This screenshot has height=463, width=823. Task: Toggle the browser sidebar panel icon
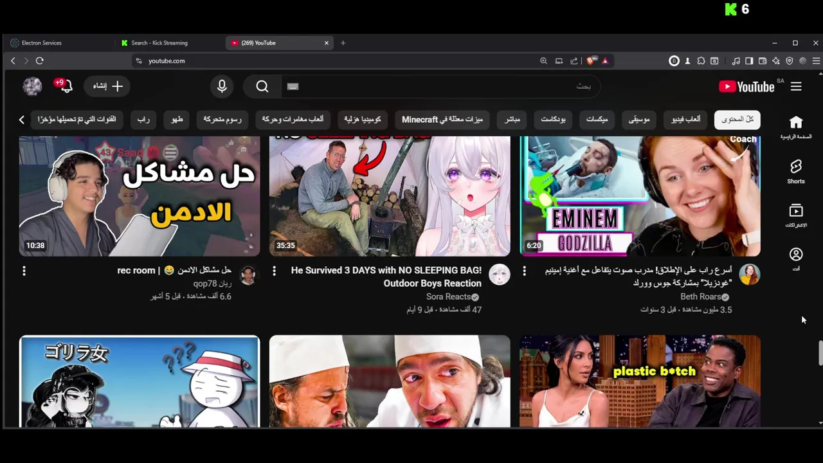(x=749, y=61)
